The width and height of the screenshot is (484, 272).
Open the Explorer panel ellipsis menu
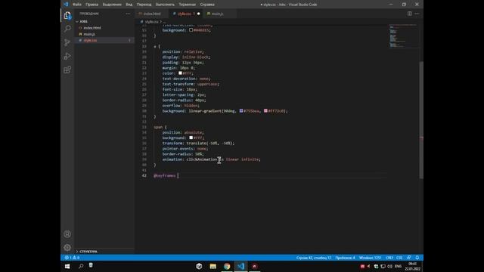coord(128,14)
